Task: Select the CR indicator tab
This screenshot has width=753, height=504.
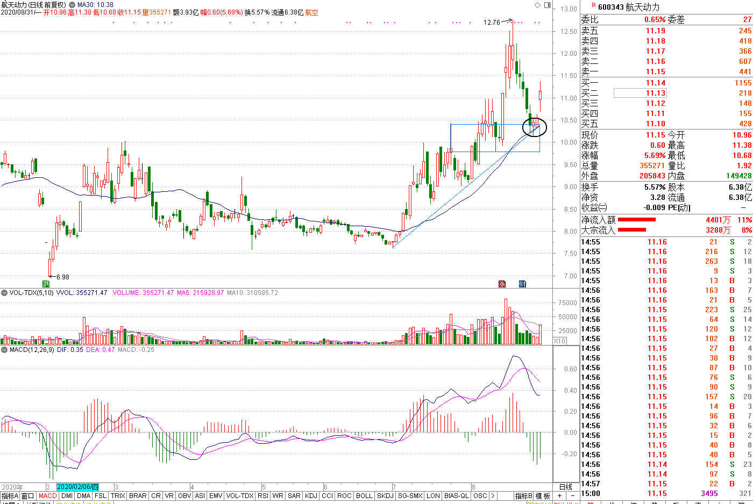Action: (x=155, y=495)
